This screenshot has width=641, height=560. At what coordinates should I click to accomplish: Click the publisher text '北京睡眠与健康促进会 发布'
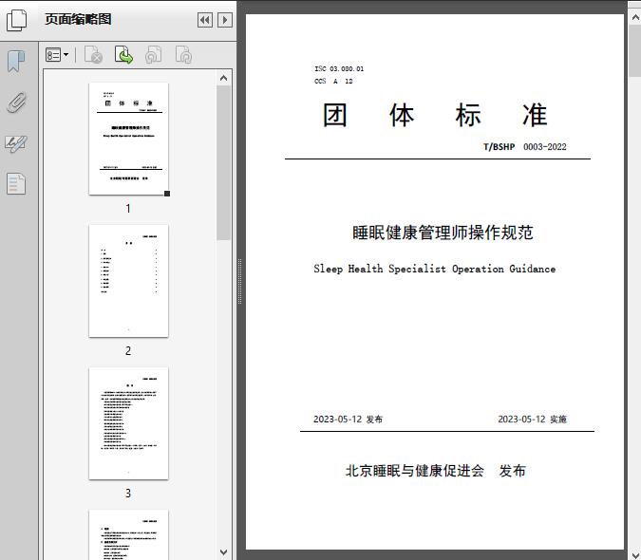435,471
